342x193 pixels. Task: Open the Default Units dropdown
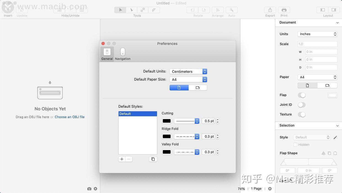(x=188, y=71)
